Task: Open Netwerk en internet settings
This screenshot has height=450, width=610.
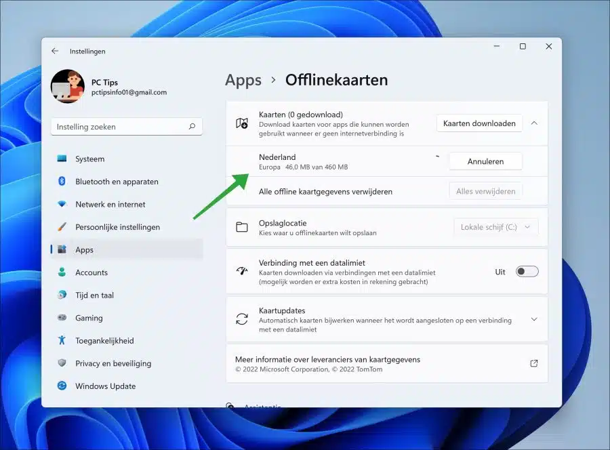Action: pos(127,204)
